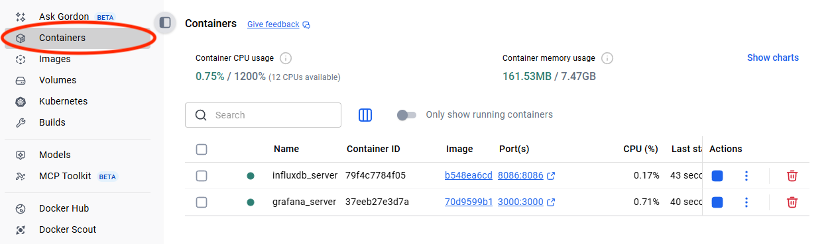
Task: Click the Builds wrench icon
Action: (21, 122)
